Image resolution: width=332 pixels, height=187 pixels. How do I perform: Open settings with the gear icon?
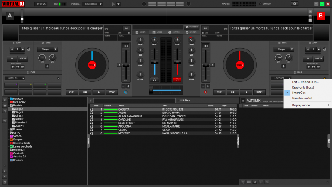295,4
